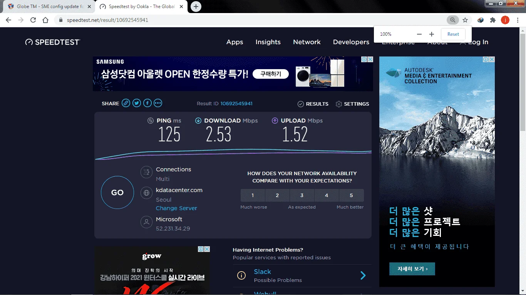Rate network availability as 2
The height and width of the screenshot is (295, 526).
coord(277,195)
